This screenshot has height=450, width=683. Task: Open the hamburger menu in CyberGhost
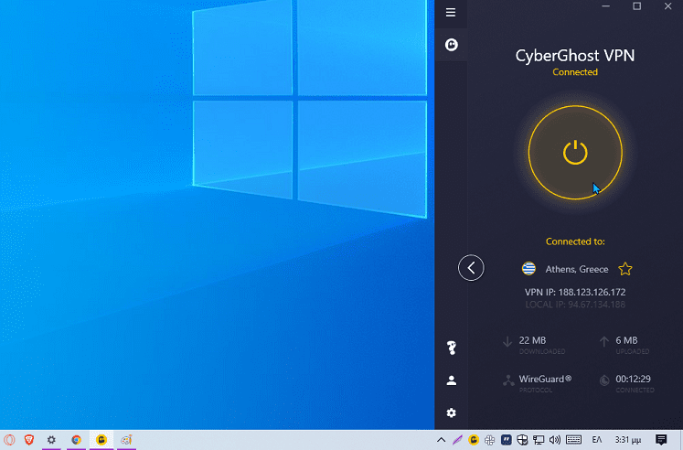pyautogui.click(x=451, y=12)
